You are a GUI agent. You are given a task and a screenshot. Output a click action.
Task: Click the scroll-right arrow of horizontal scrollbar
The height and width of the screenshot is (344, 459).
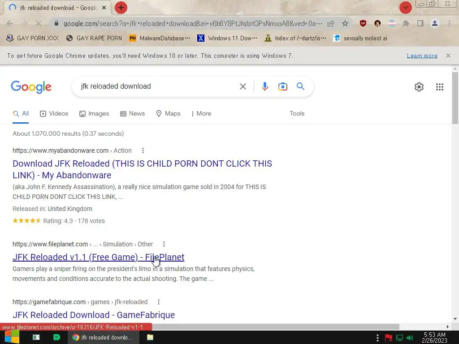(448, 327)
